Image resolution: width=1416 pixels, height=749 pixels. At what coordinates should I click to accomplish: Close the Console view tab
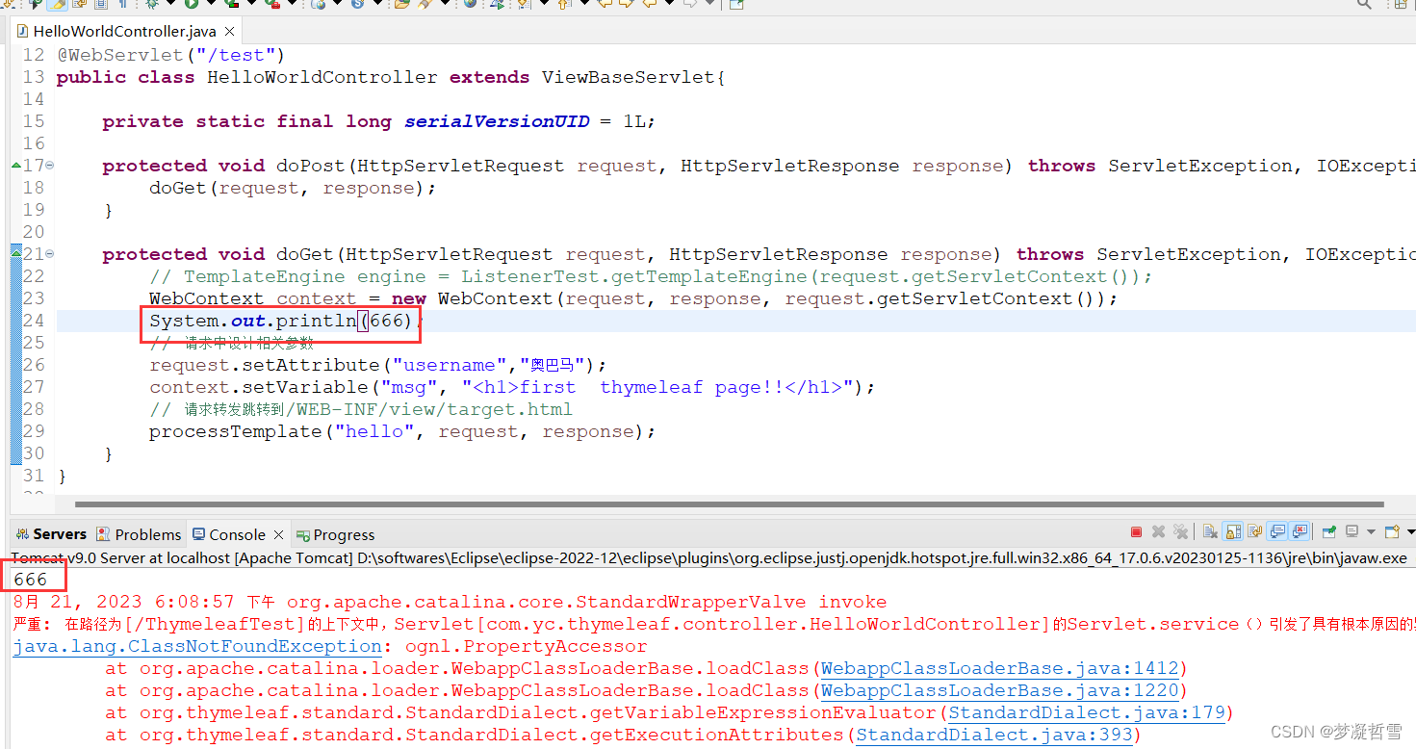click(278, 534)
